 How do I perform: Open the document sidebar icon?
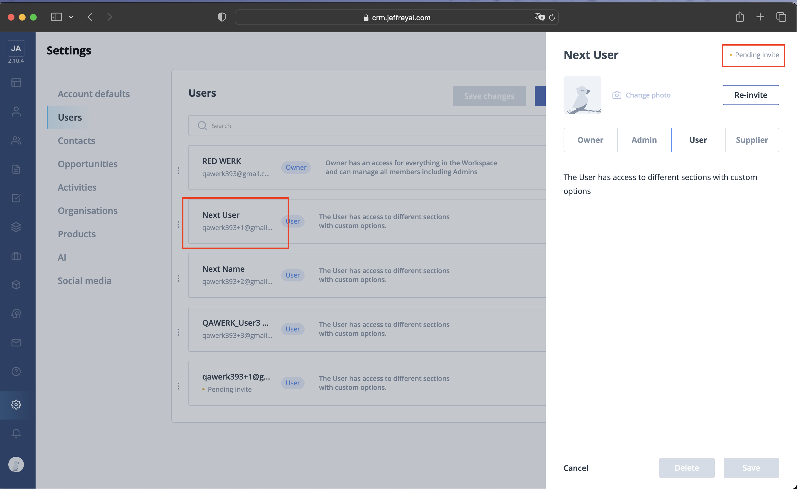pos(16,169)
